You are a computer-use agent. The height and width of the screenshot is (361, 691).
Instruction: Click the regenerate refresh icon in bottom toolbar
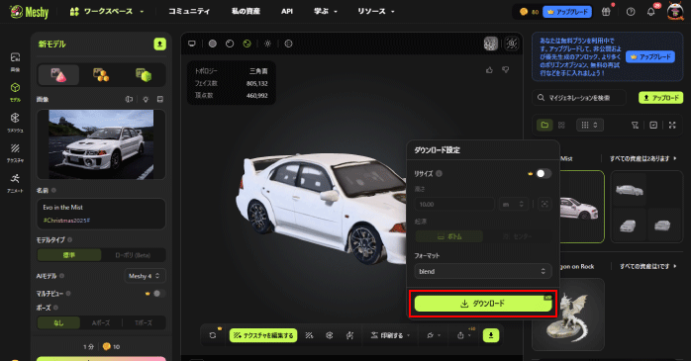pos(213,335)
